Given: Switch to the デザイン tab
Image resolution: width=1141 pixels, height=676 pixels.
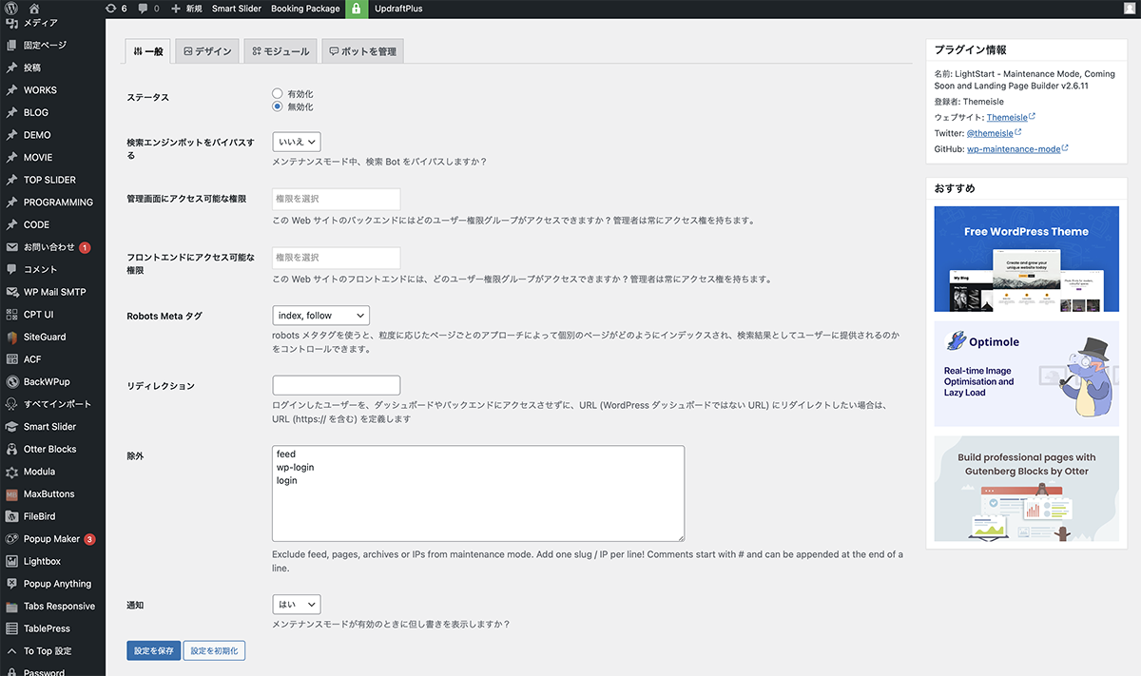Looking at the screenshot, I should pos(208,51).
